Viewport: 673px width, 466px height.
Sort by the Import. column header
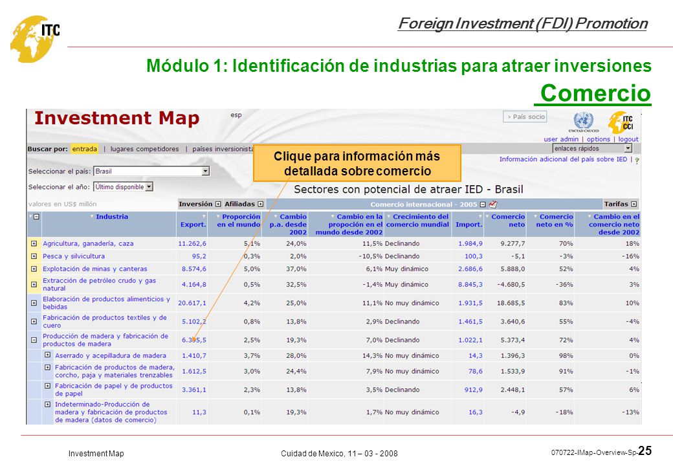[x=469, y=225]
